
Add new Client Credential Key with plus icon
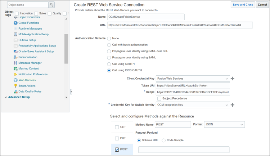[233, 79]
